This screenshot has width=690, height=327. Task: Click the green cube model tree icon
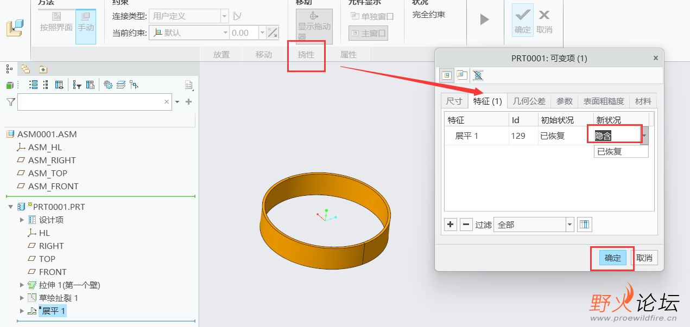[x=9, y=85]
